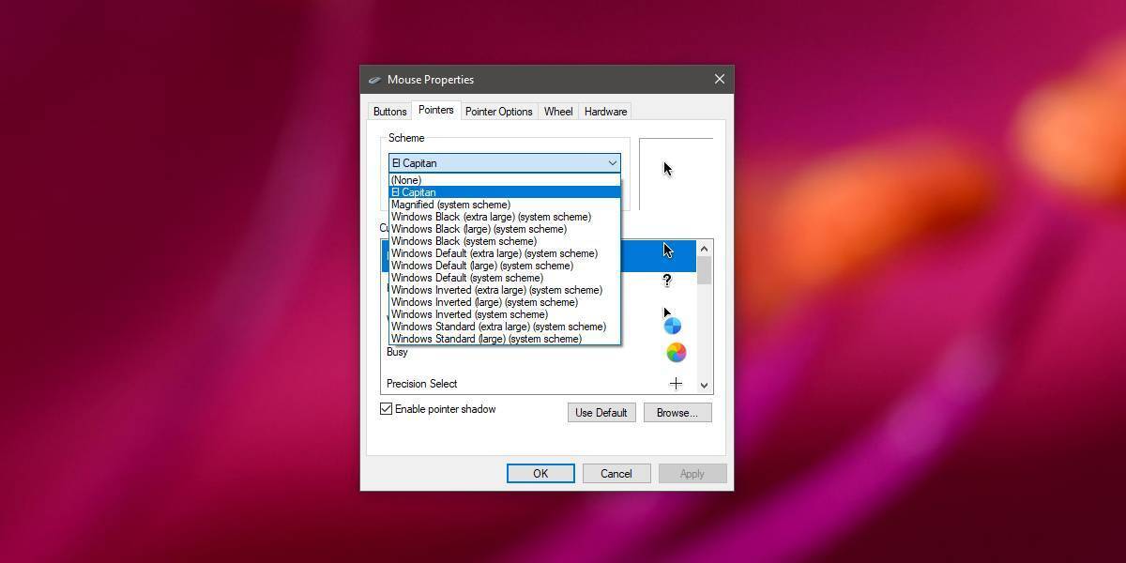Close the Mouse Properties dialog
The width and height of the screenshot is (1126, 563).
[x=720, y=79]
